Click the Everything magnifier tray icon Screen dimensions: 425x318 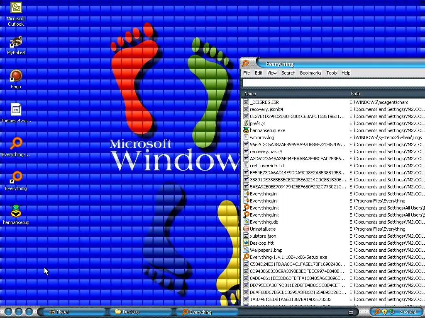click(x=377, y=312)
